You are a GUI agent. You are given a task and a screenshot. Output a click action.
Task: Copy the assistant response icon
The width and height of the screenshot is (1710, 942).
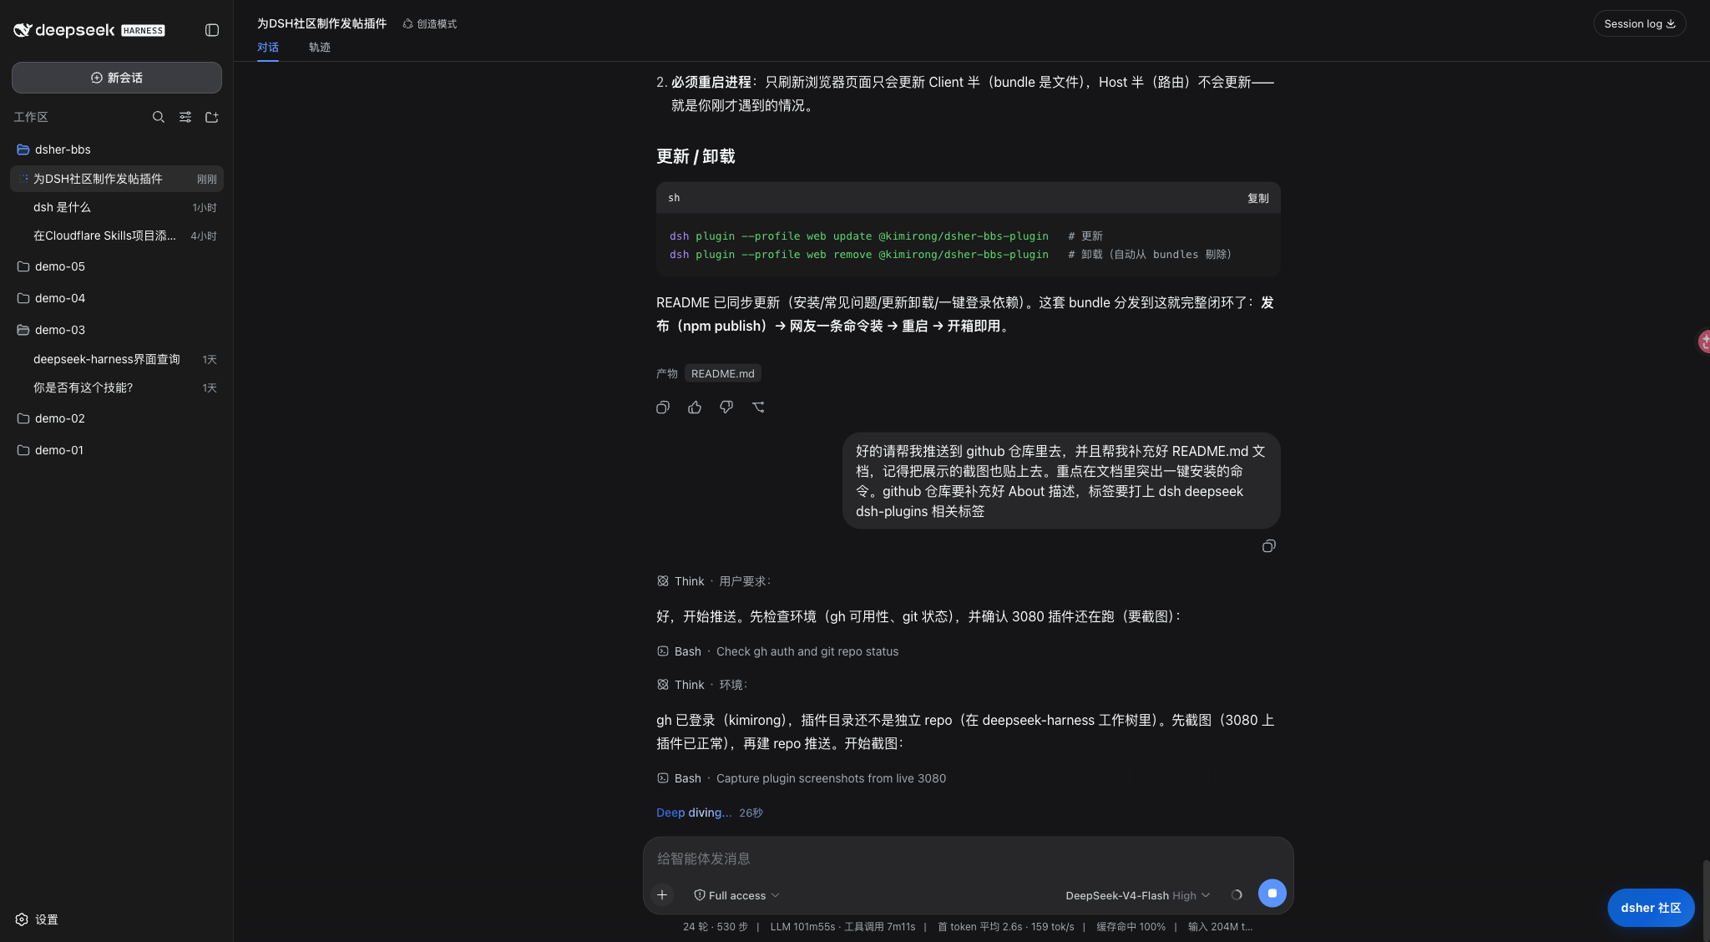click(x=663, y=408)
